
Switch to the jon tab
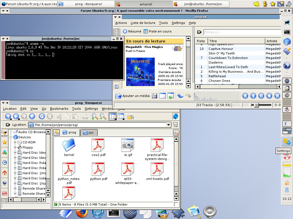[89, 132]
